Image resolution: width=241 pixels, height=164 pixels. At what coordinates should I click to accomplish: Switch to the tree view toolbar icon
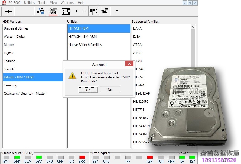104,11
